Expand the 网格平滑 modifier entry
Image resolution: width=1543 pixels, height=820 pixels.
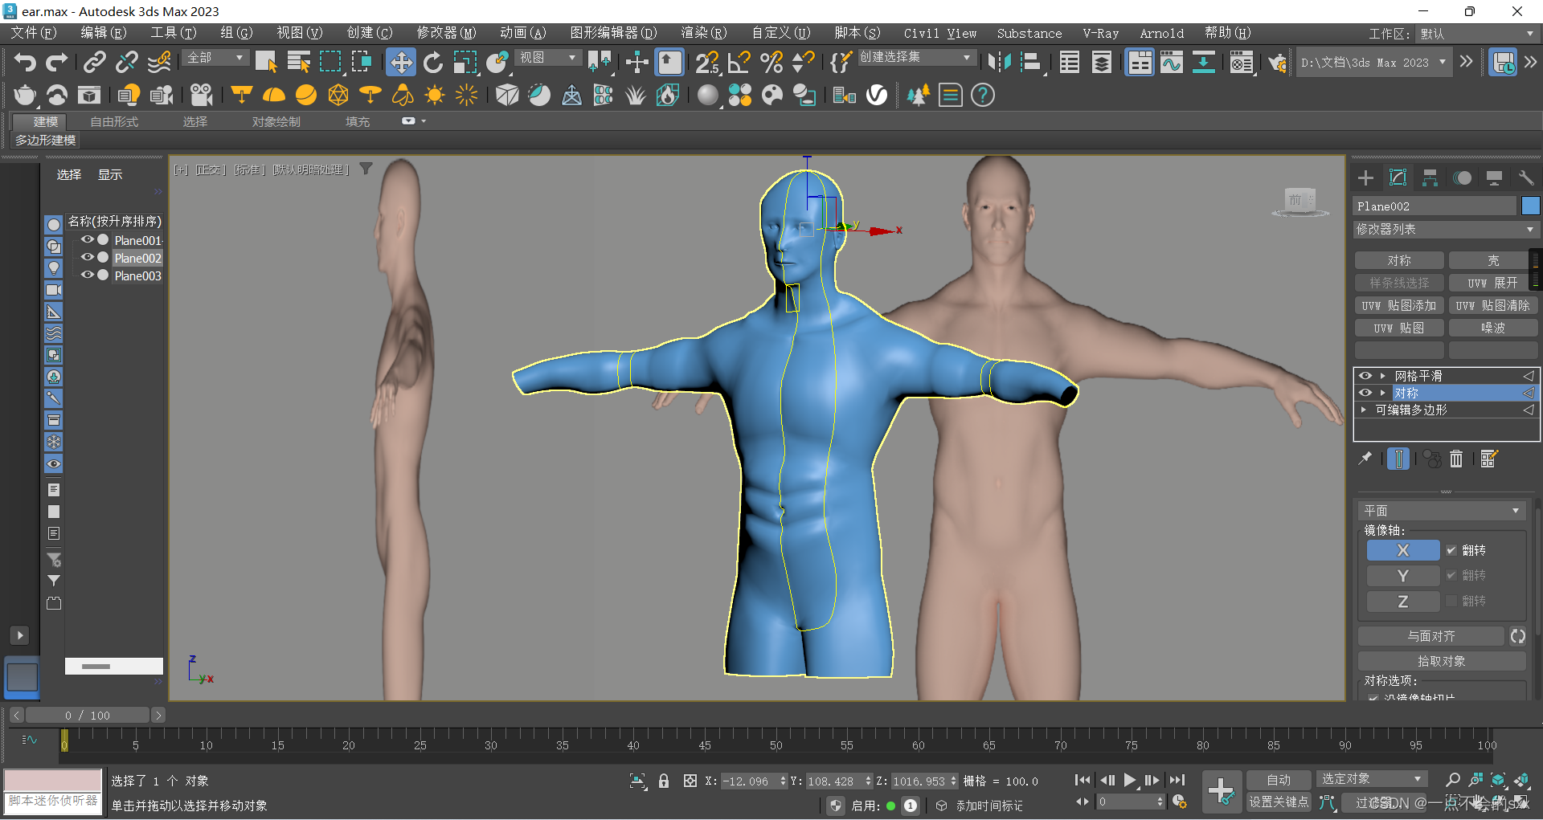click(1383, 376)
